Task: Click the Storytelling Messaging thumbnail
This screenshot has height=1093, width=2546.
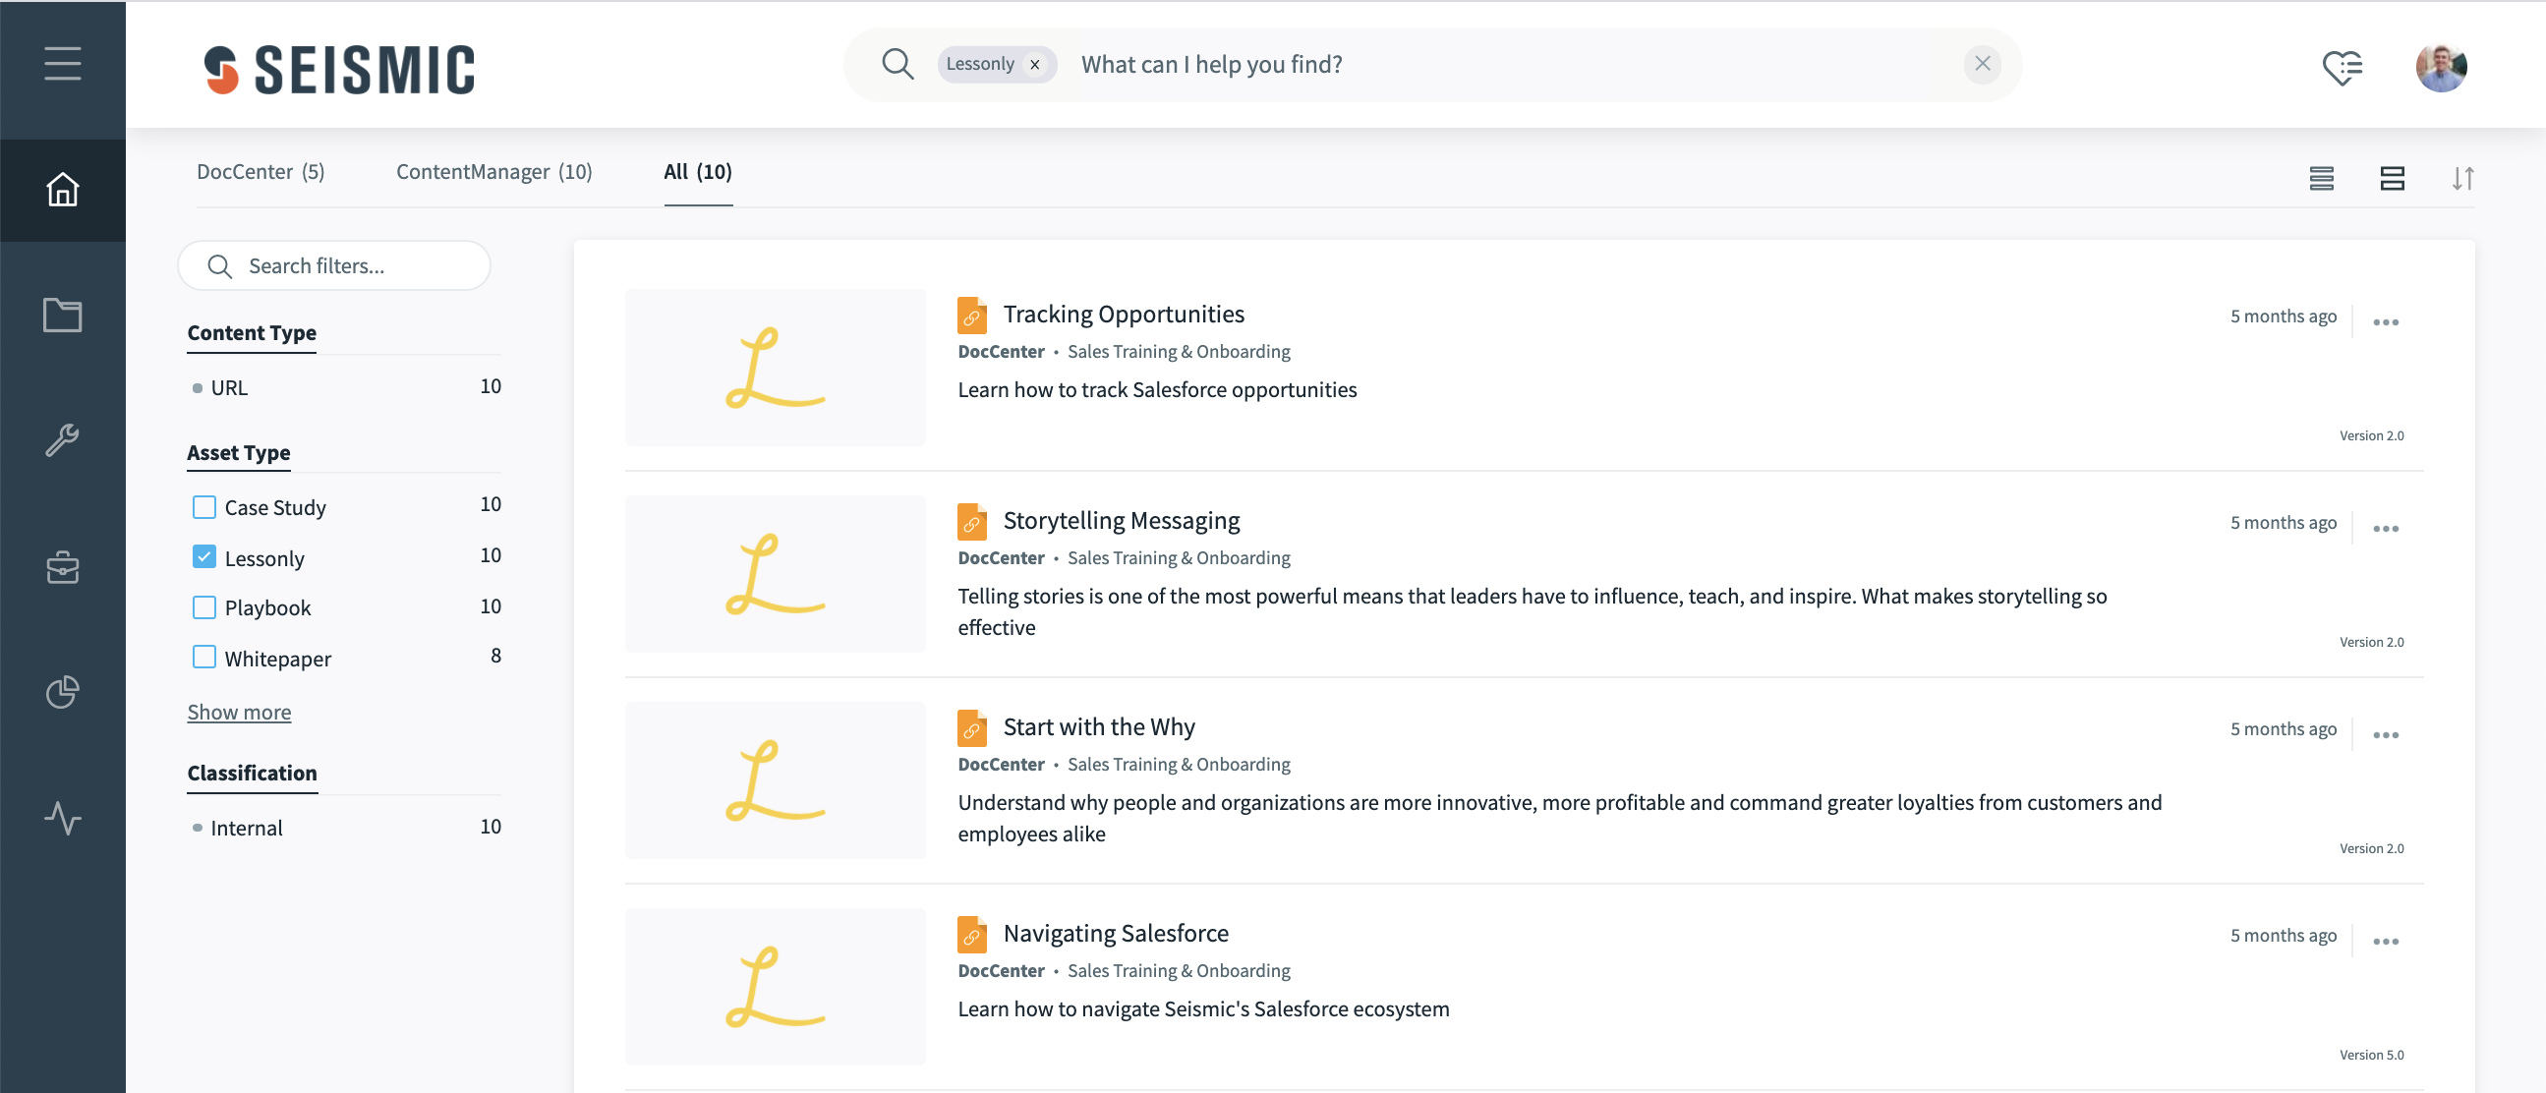Action: pos(775,574)
